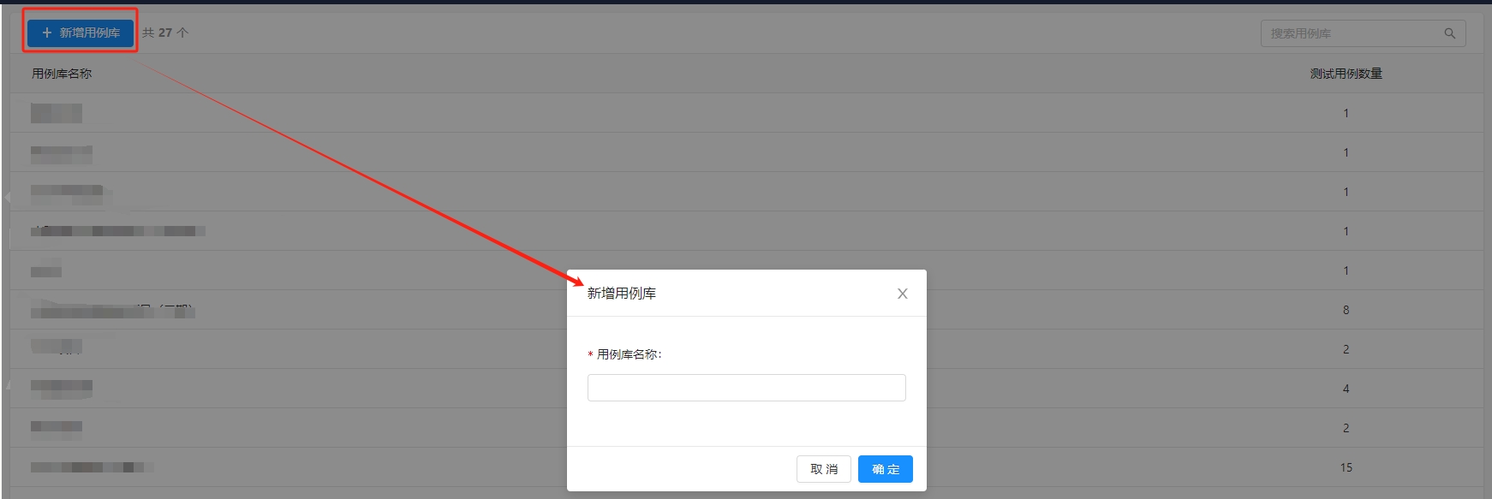This screenshot has width=1492, height=499.
Task: Focus the 搜索用例库 search field
Action: pyautogui.click(x=1363, y=33)
